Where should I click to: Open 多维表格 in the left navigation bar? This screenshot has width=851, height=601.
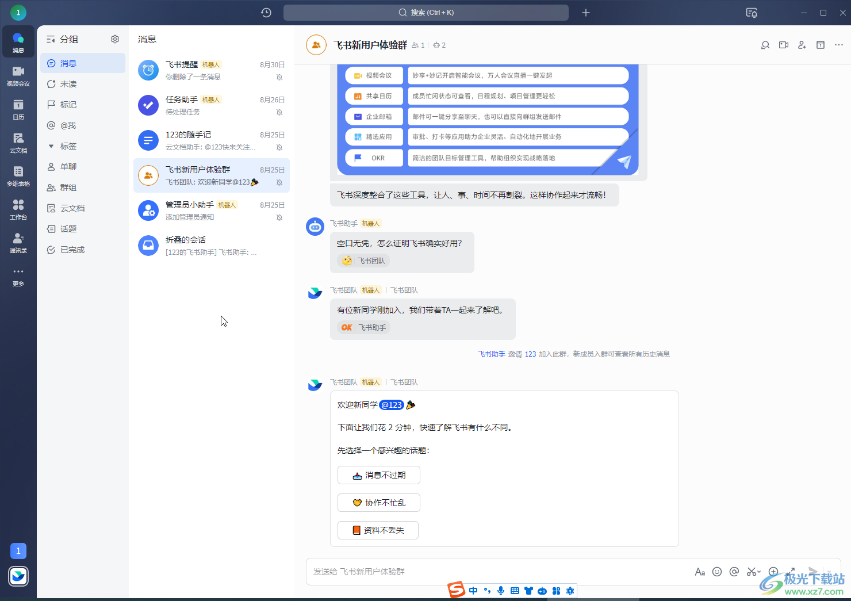click(x=18, y=175)
